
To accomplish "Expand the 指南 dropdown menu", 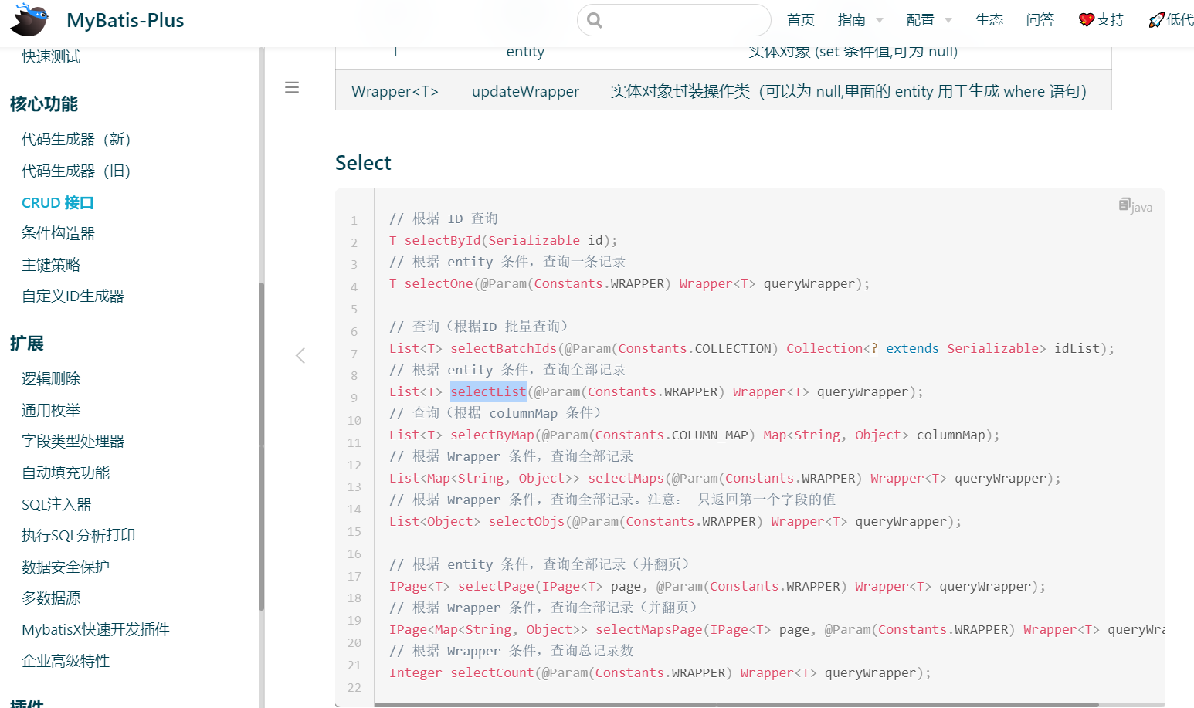I will [x=860, y=20].
